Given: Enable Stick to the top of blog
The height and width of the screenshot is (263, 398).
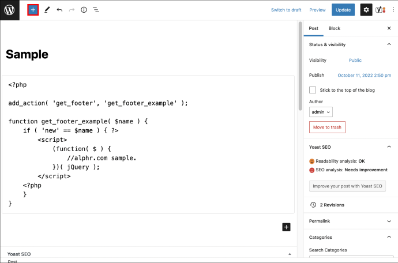Looking at the screenshot, I should (x=313, y=90).
